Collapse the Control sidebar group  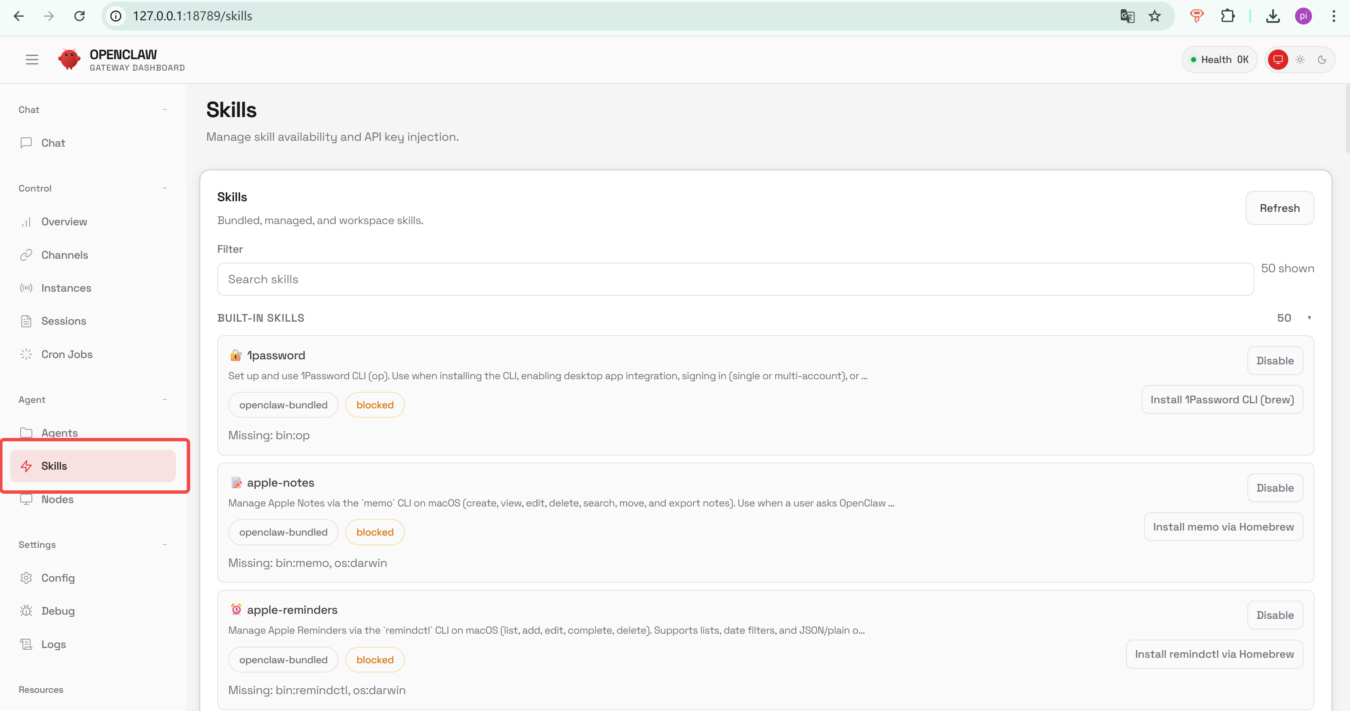(164, 188)
